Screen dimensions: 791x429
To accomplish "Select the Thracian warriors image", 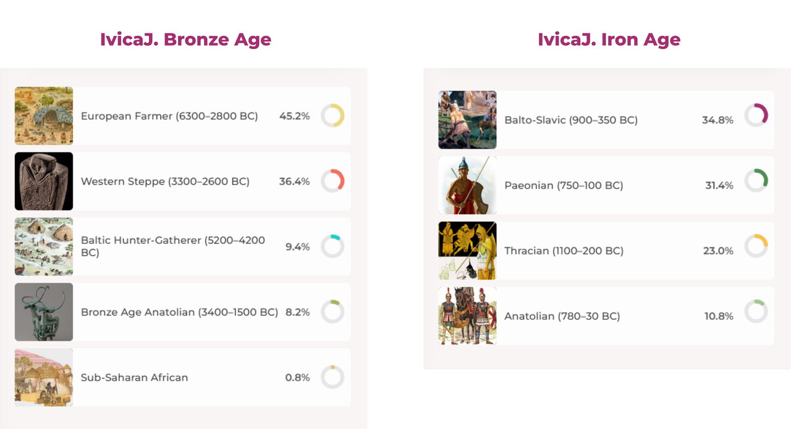I will [467, 251].
